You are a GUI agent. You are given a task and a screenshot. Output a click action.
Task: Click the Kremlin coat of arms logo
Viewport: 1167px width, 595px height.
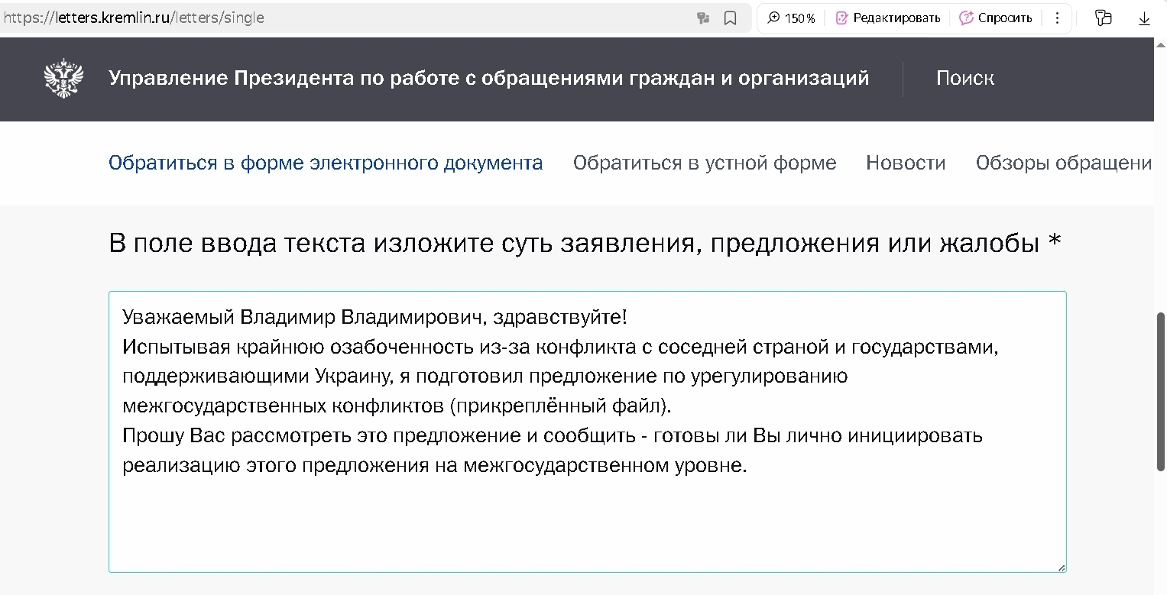click(64, 77)
